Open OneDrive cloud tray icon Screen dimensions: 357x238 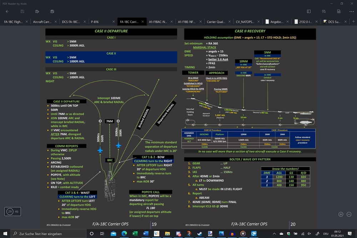[x=281, y=234]
